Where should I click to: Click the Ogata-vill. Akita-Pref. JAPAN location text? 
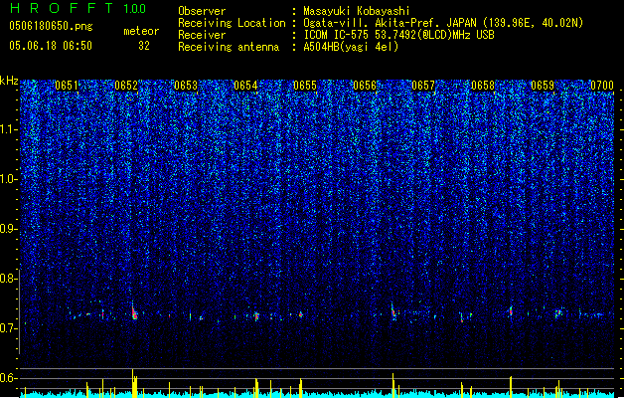[x=443, y=23]
